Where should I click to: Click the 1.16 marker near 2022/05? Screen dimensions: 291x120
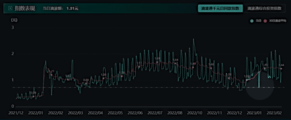click(122, 76)
